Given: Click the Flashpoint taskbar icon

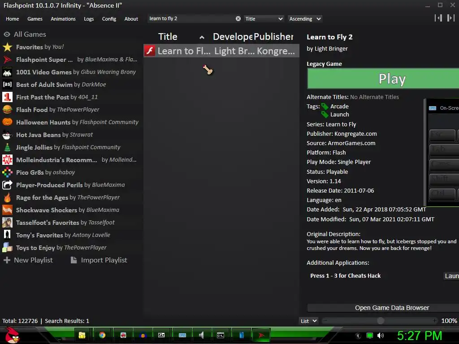Looking at the screenshot, I should coord(261,335).
